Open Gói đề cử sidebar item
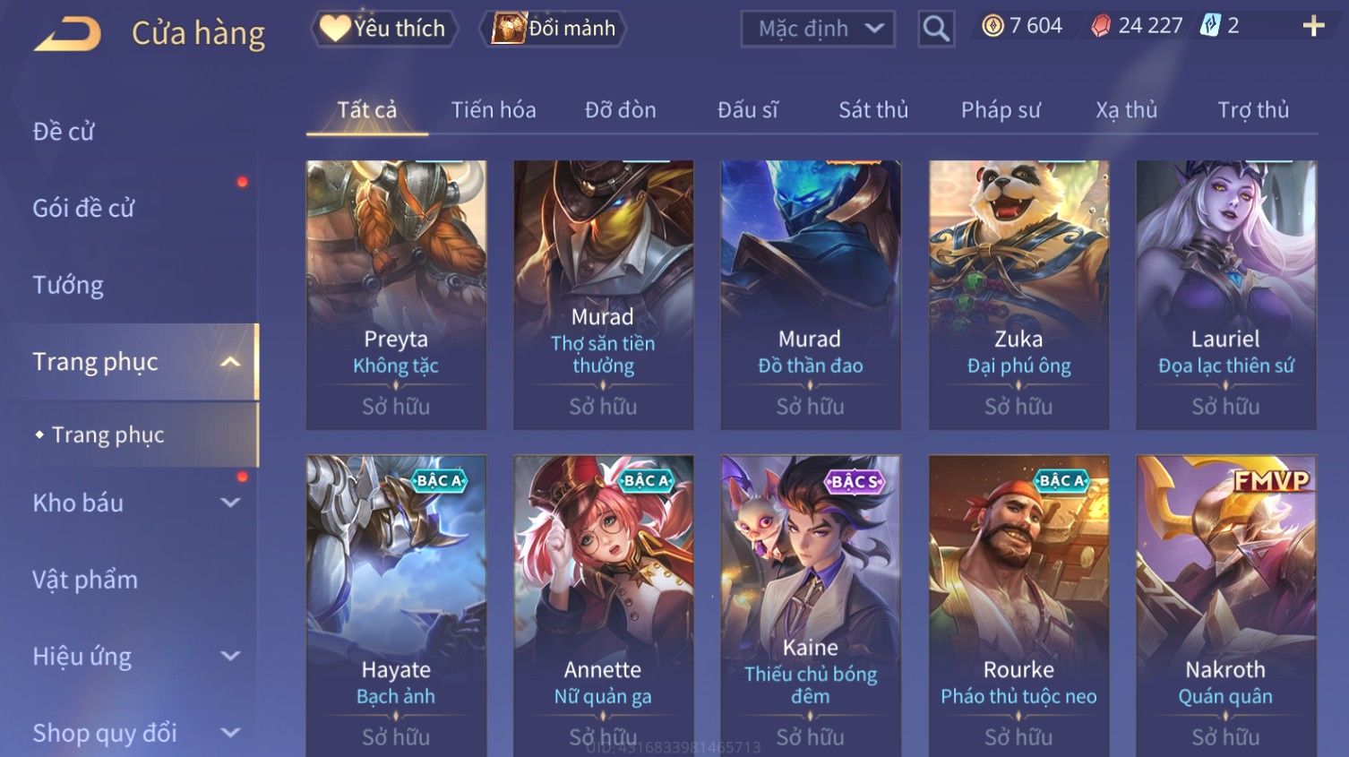The width and height of the screenshot is (1349, 757). click(83, 209)
